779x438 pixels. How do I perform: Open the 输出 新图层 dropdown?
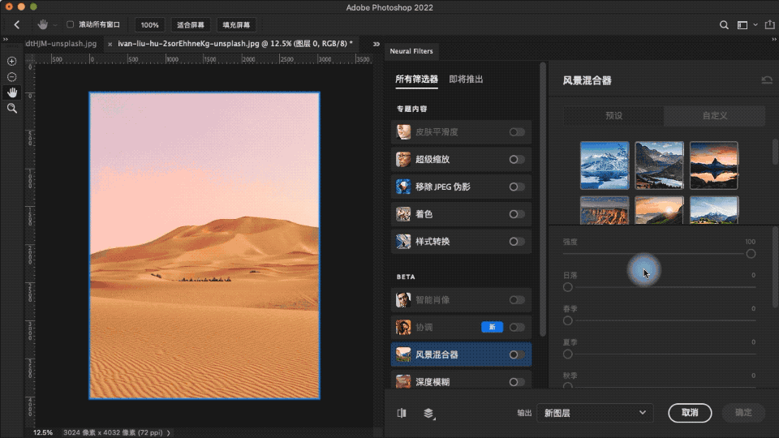point(598,413)
